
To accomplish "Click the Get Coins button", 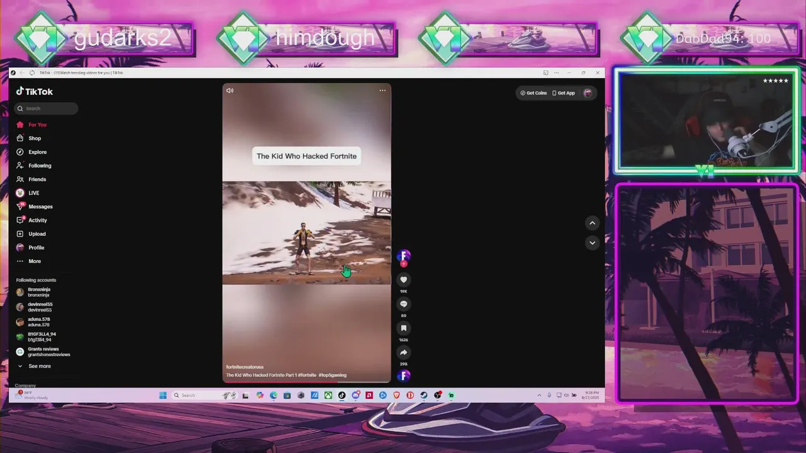I will coord(533,93).
